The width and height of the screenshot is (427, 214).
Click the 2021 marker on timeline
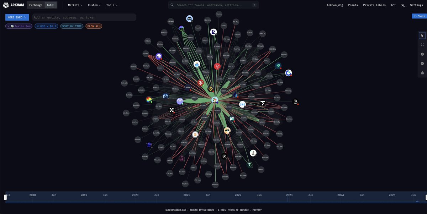coord(186,195)
